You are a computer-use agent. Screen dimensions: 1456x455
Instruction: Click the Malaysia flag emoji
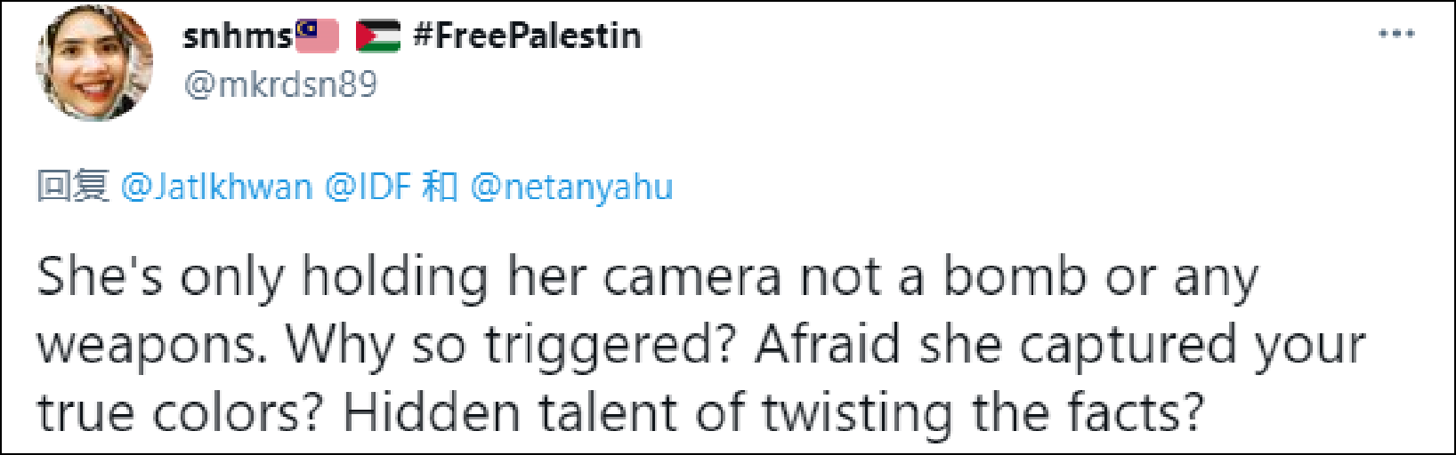pos(318,36)
